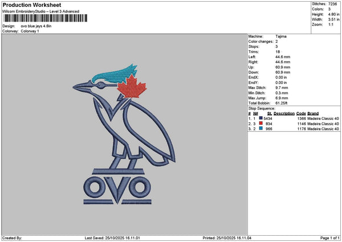Click the Max Jump value 6.9 mm
Viewport: 342px width, 242px height.
pos(282,98)
